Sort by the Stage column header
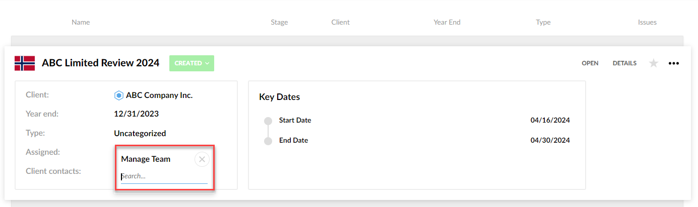The image size is (698, 207). coord(279,22)
